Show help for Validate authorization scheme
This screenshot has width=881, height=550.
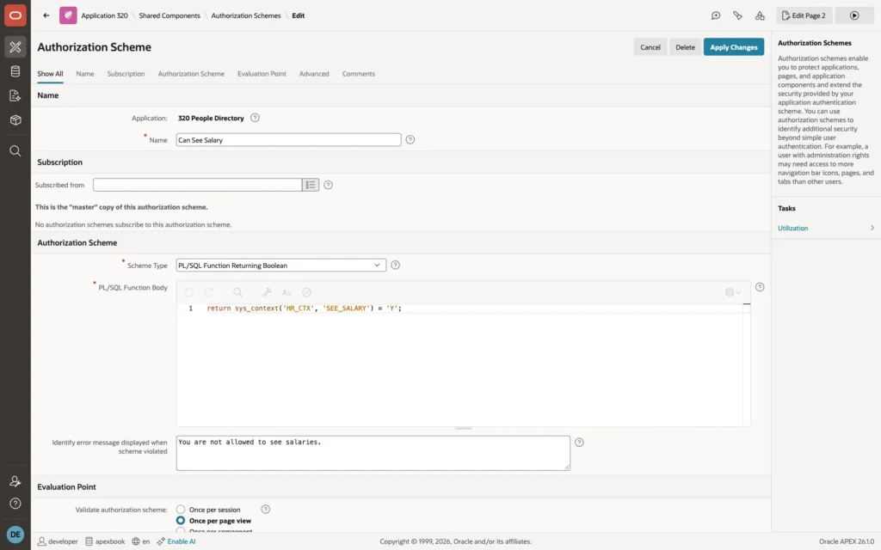[x=266, y=509]
